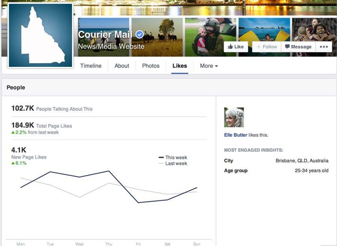Click the Thu peak on This week line
Viewport: 337px width, 246px height.
click(x=109, y=171)
